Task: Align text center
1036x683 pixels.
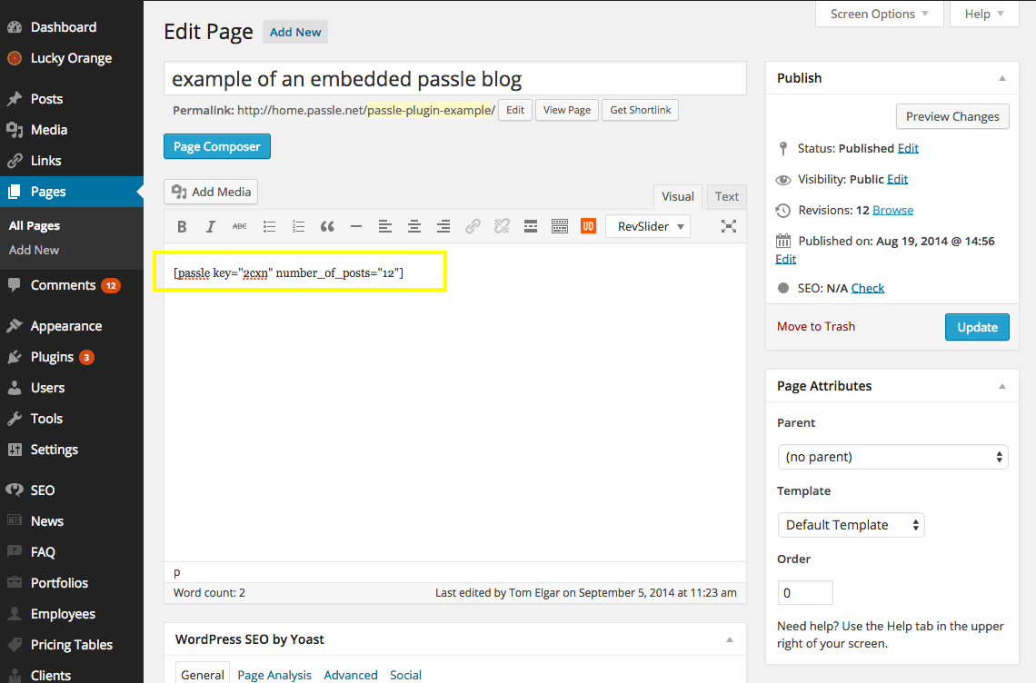Action: point(414,226)
